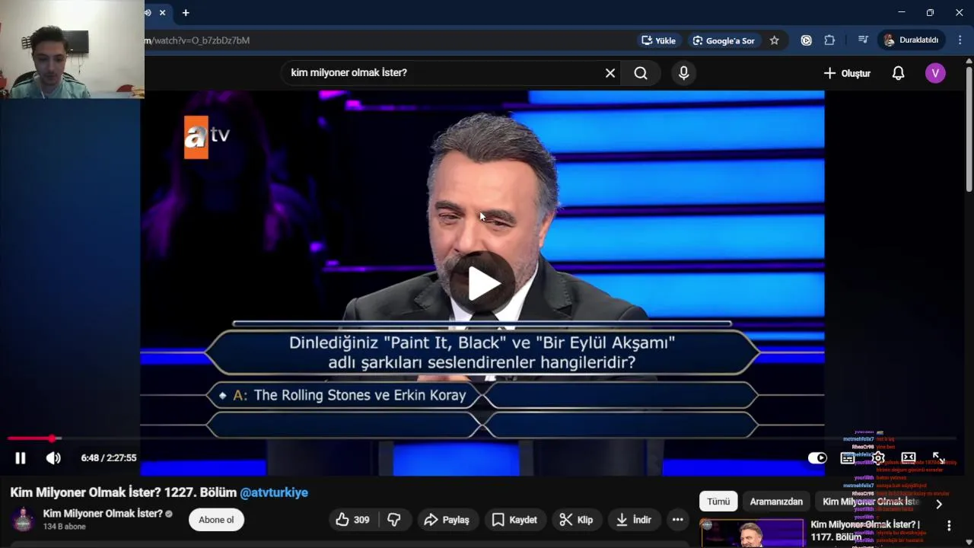Click the Paylaş share button
Screen dimensions: 974x548
[447, 520]
